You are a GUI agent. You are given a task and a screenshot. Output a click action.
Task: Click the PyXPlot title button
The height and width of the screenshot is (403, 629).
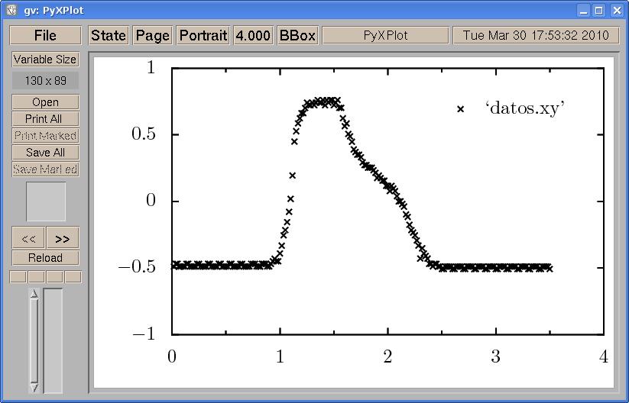pyautogui.click(x=385, y=36)
